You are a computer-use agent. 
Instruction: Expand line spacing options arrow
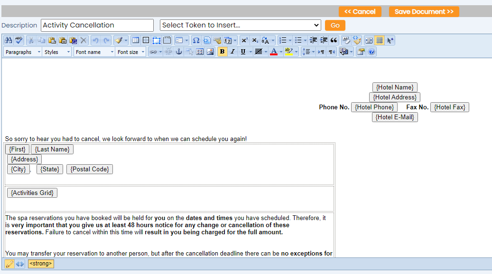[314, 52]
